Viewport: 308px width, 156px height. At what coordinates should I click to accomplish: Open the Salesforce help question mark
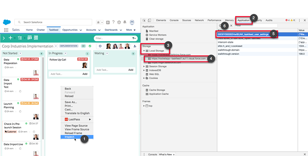point(113,22)
